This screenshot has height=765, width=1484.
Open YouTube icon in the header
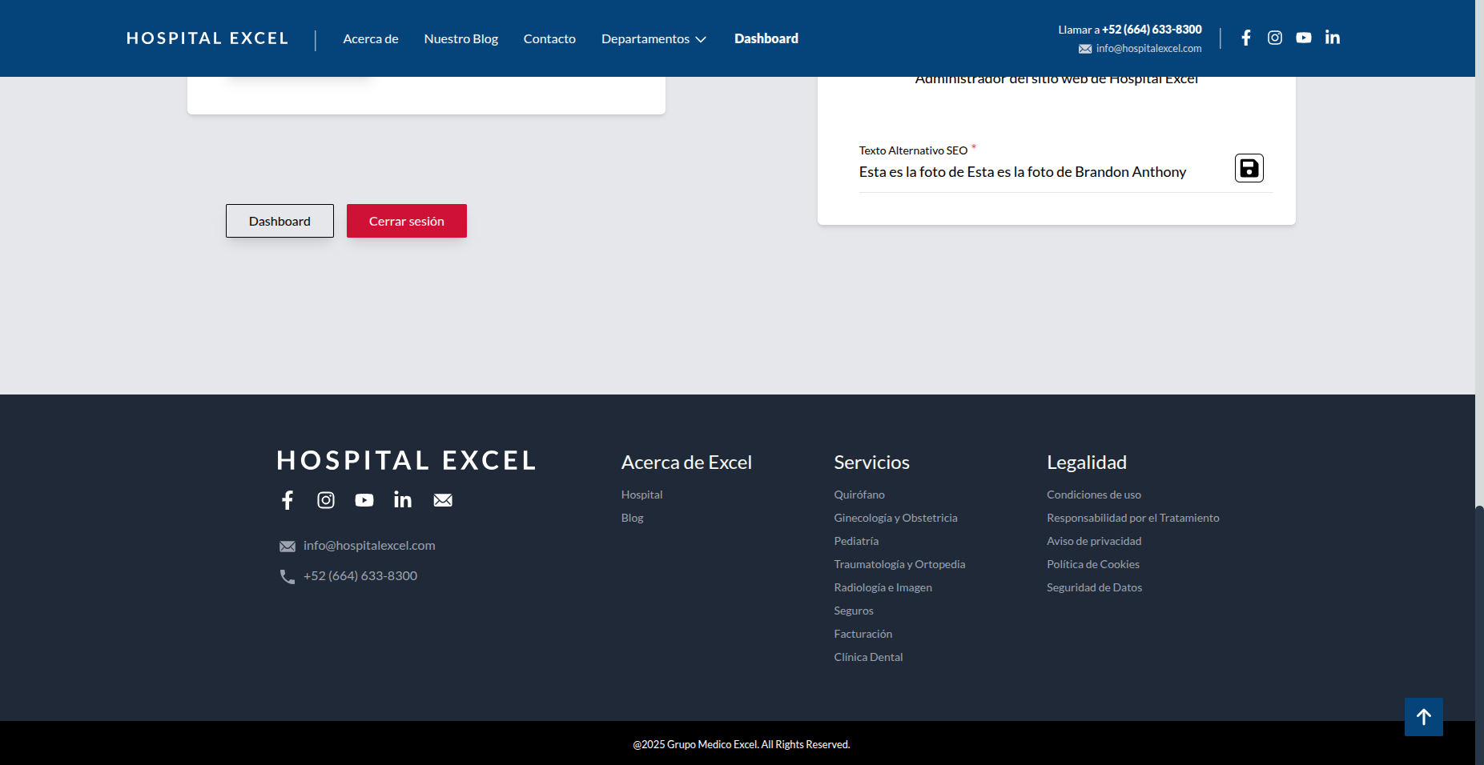pos(1304,38)
